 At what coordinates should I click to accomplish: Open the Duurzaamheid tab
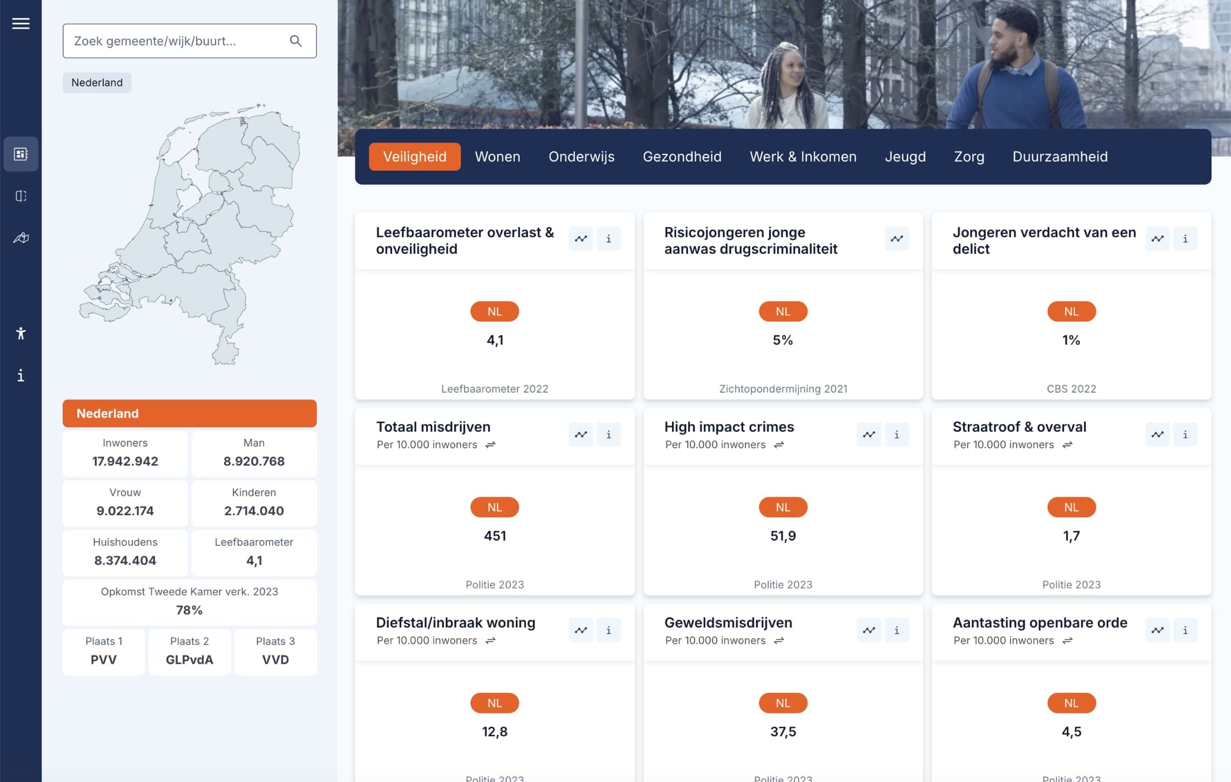click(1060, 157)
